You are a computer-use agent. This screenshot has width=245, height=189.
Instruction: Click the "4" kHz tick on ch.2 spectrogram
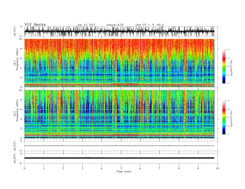pos(21,119)
